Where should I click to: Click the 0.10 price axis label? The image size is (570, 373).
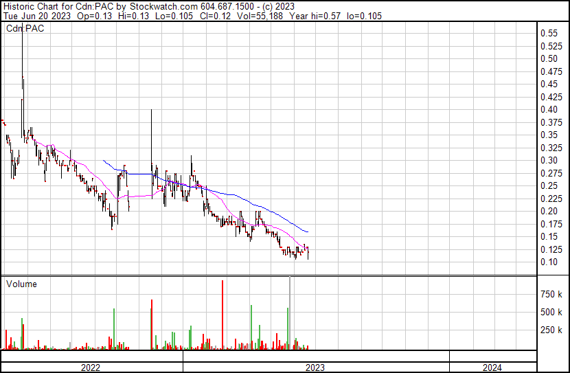[548, 262]
